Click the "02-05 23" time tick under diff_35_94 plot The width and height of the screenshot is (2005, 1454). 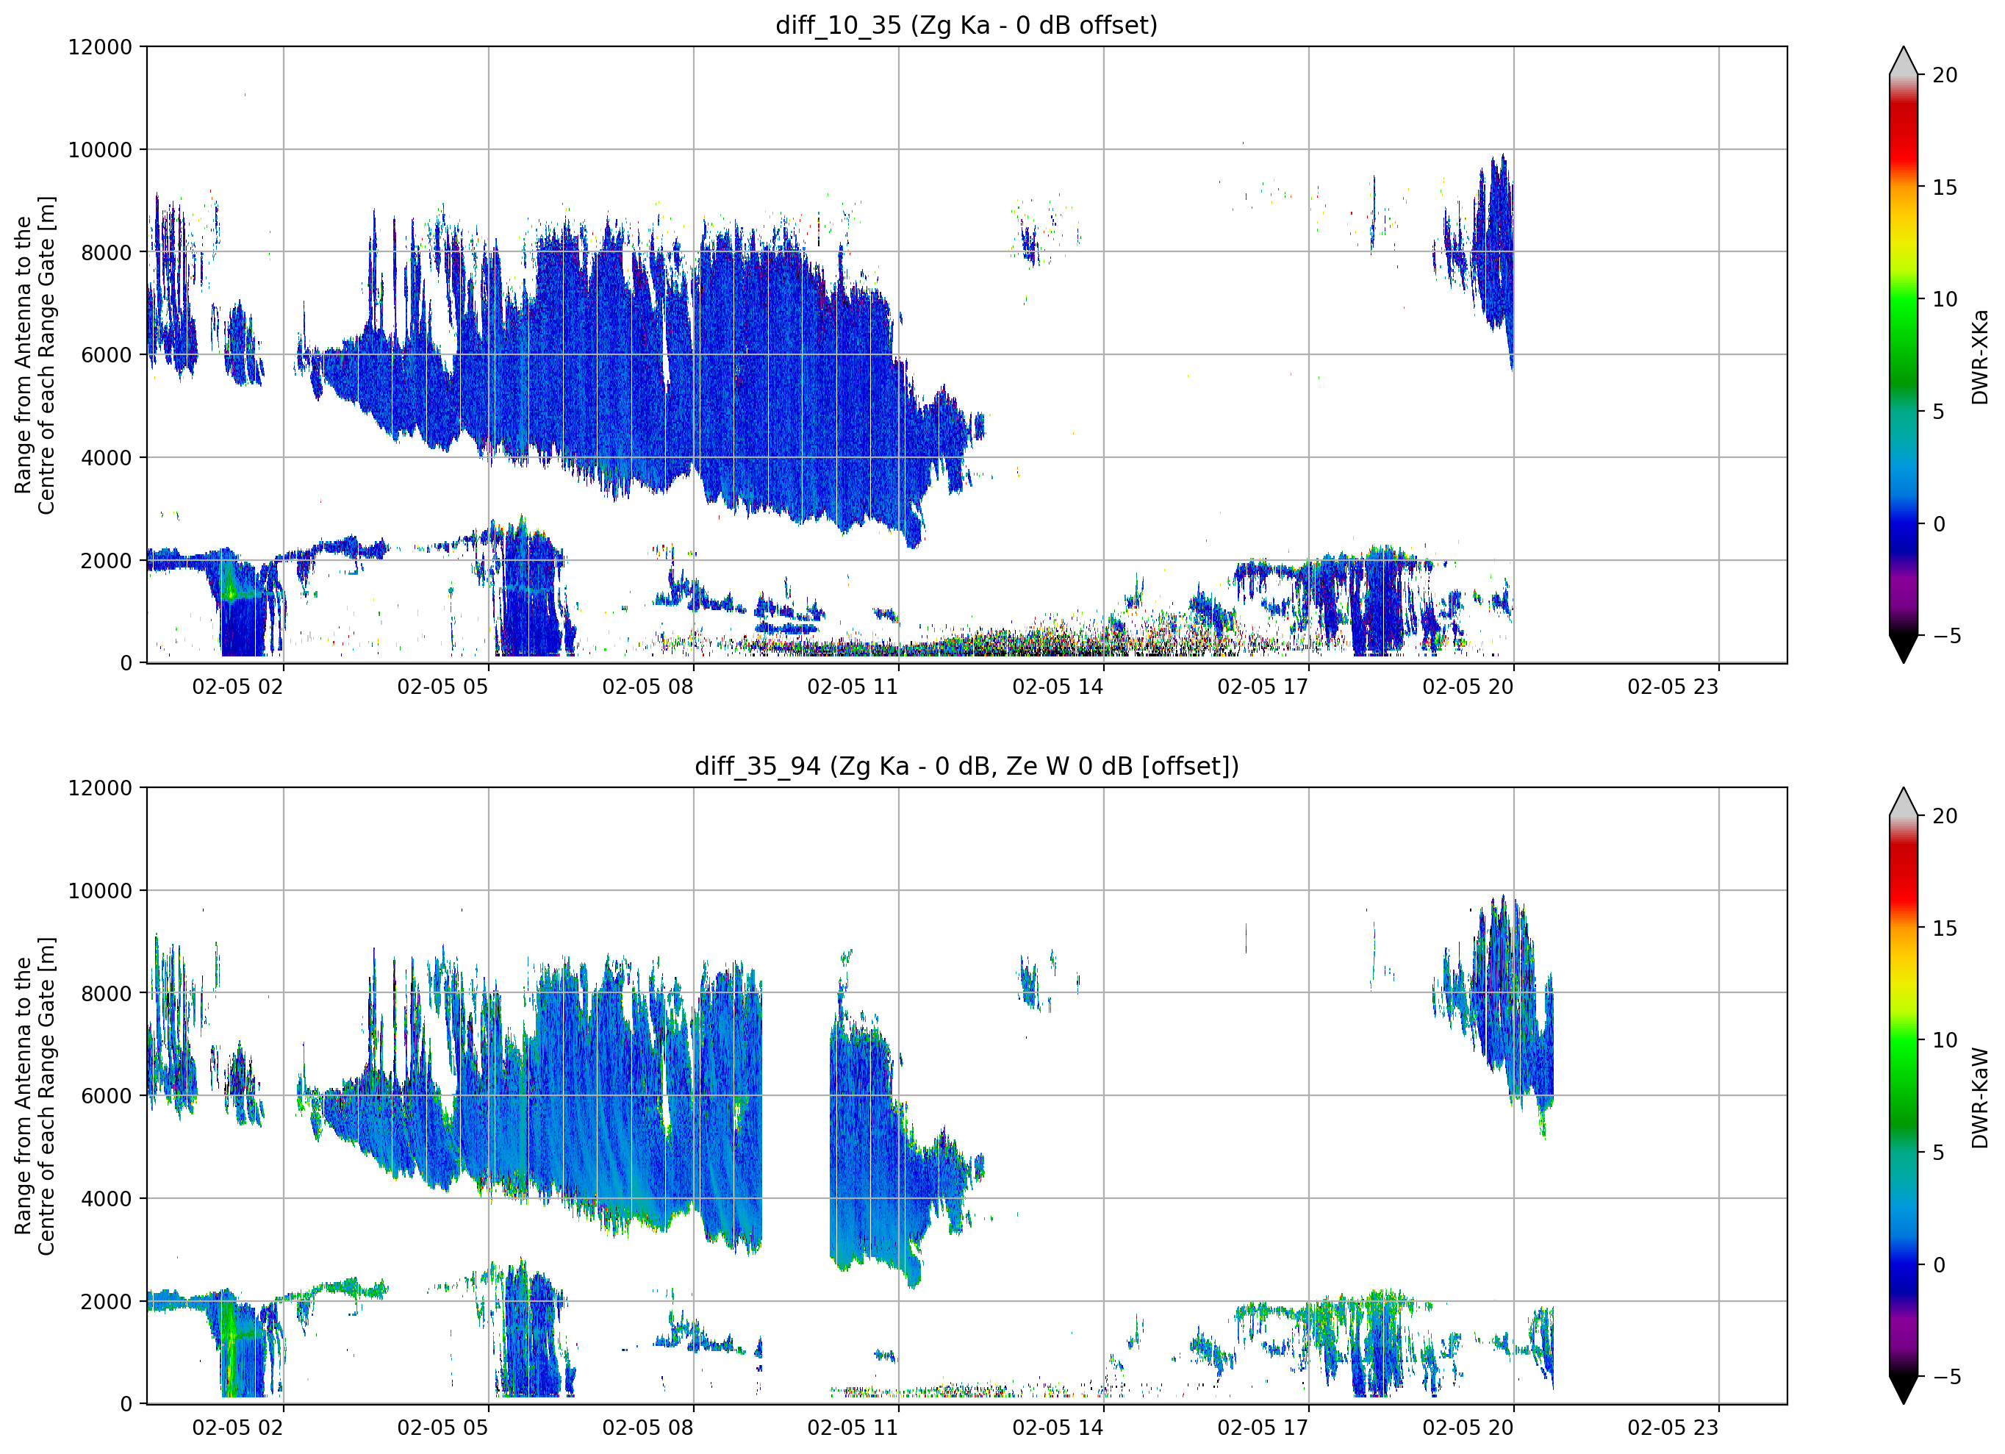pyautogui.click(x=1674, y=1428)
